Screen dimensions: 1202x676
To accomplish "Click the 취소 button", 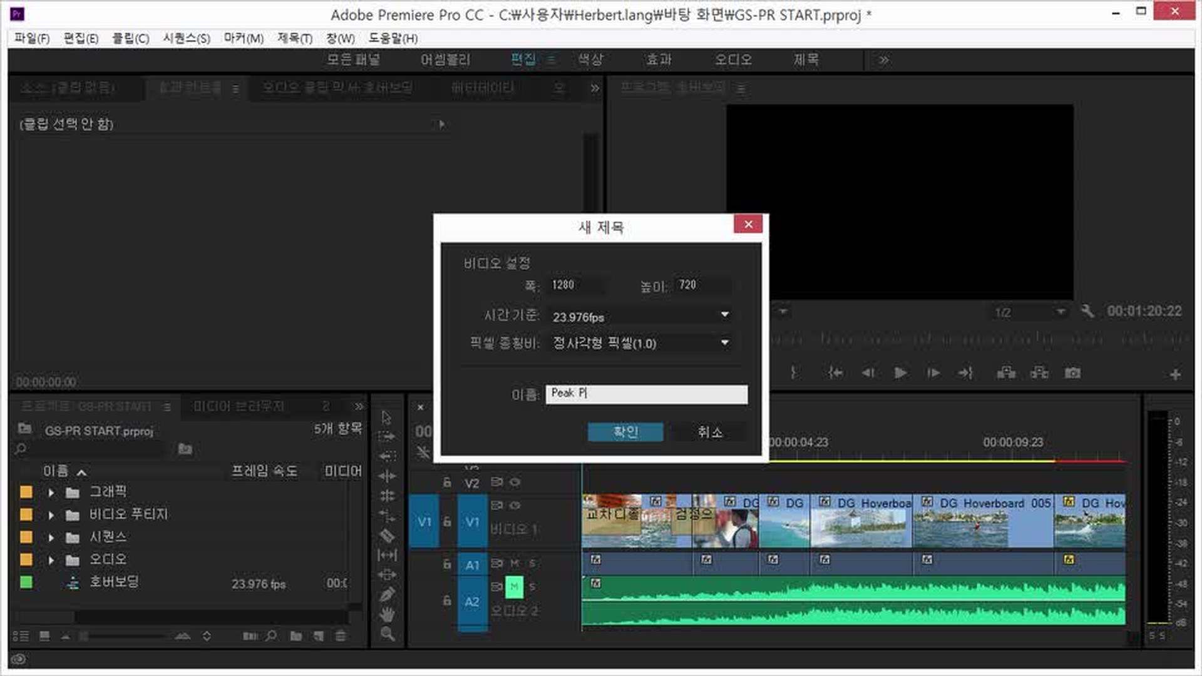I will coord(710,432).
